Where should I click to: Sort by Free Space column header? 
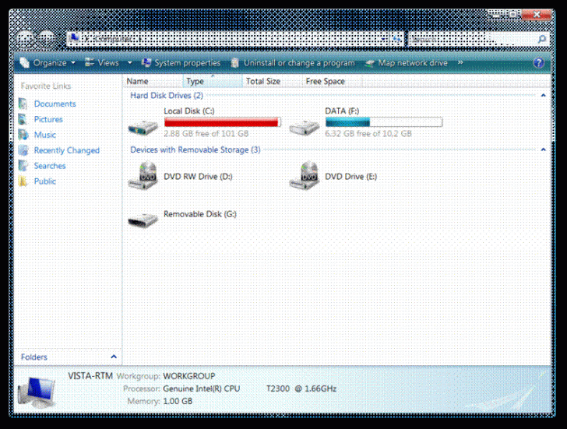(x=333, y=81)
